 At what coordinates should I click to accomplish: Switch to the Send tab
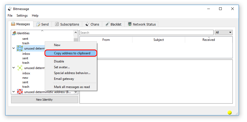[43, 24]
